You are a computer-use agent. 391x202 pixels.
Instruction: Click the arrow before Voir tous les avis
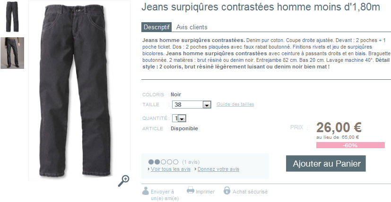pos(149,169)
